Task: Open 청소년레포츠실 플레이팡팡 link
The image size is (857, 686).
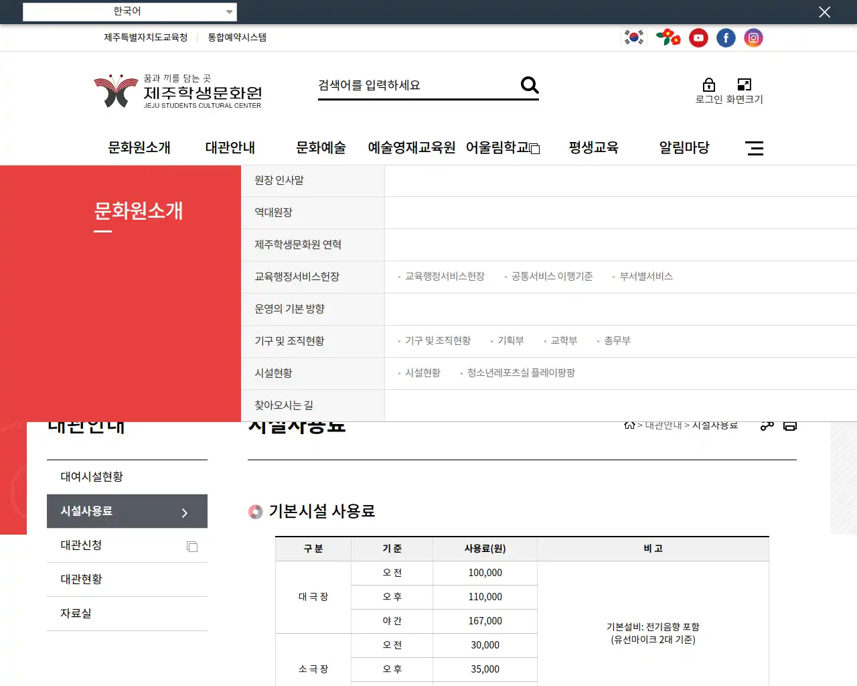Action: (x=521, y=373)
